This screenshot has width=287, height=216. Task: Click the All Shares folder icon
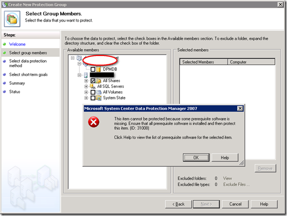99,81
